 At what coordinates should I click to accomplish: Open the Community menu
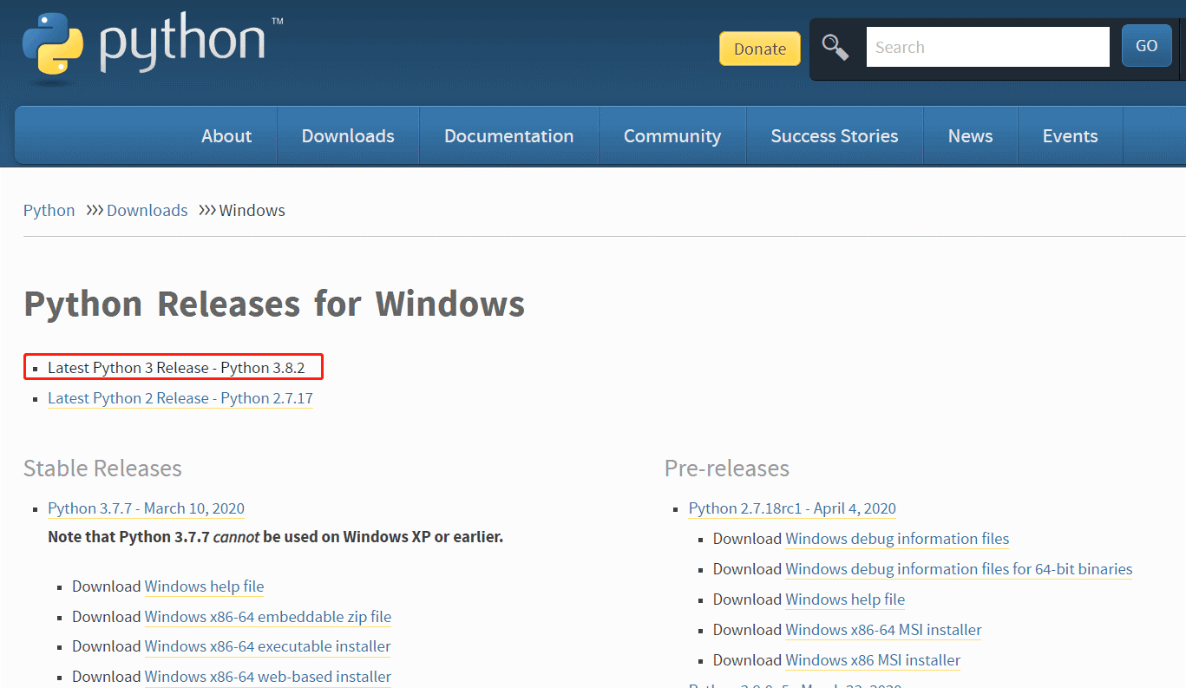pyautogui.click(x=672, y=135)
